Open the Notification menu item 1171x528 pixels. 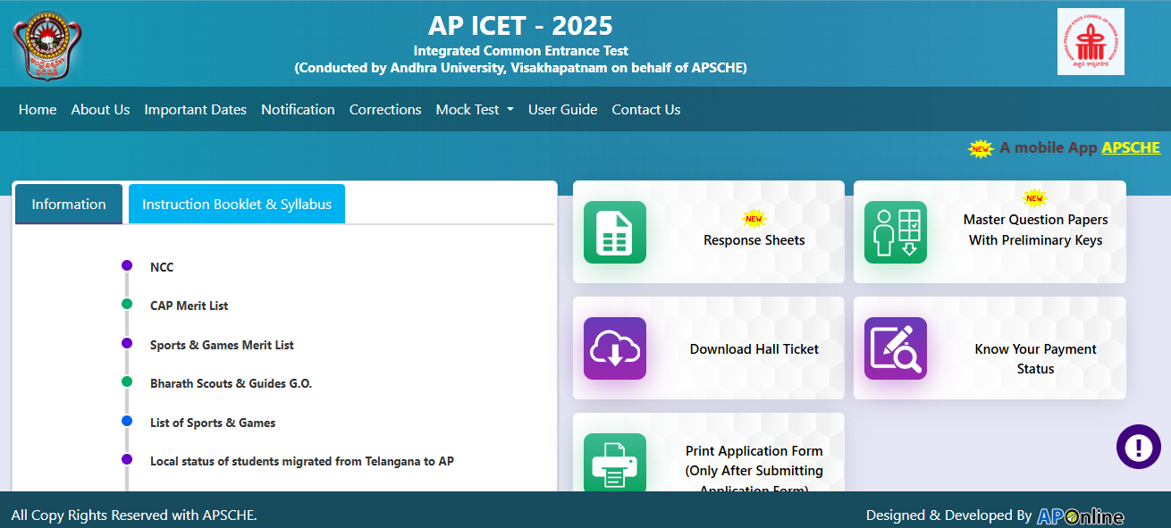click(x=298, y=109)
